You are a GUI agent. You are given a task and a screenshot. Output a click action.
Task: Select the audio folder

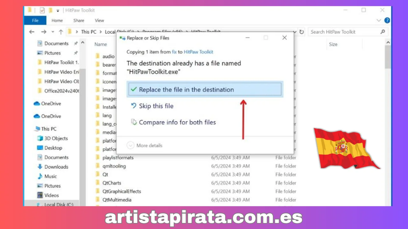point(108,56)
